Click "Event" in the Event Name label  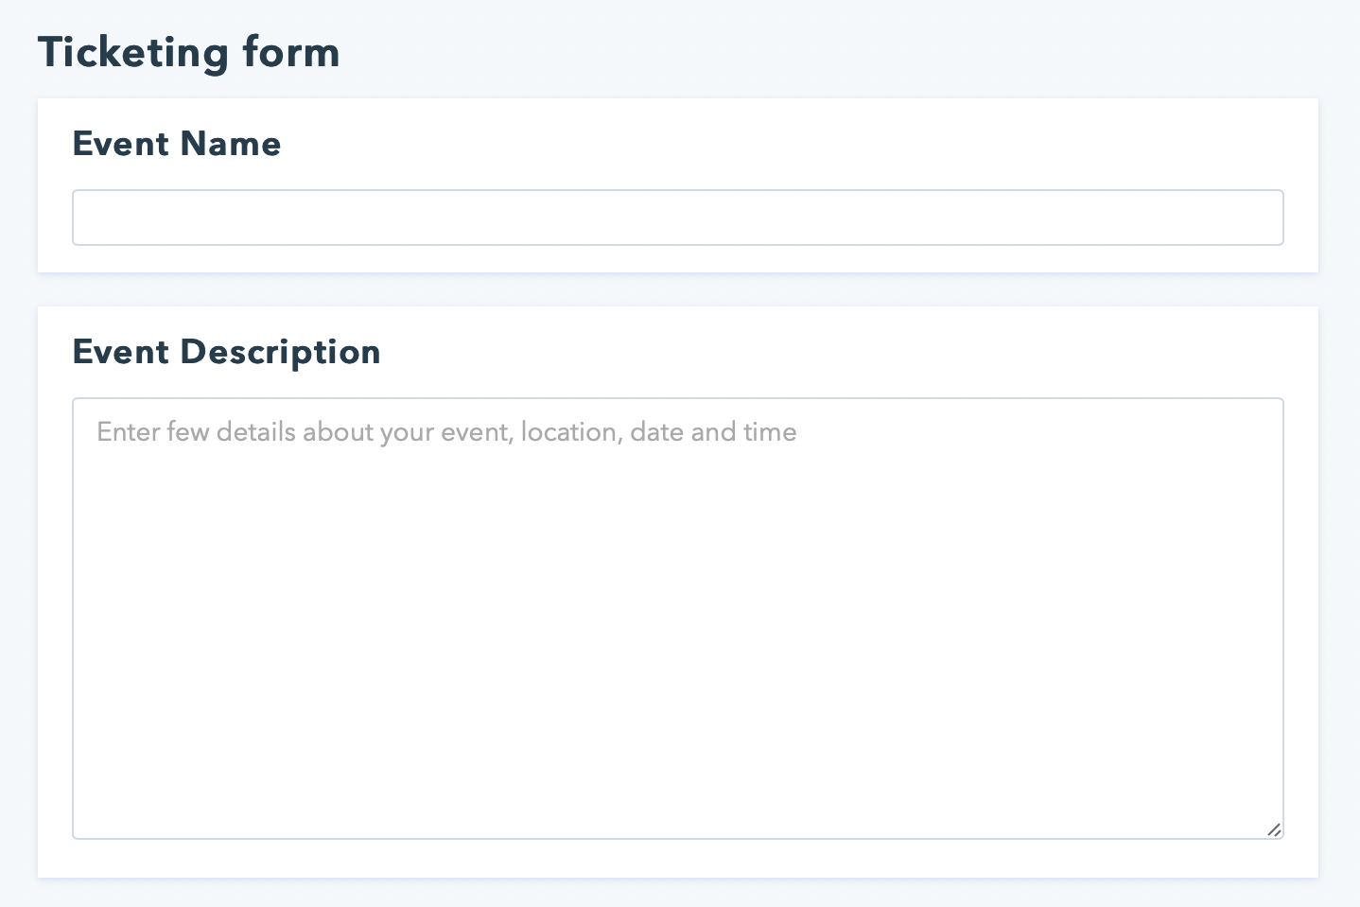pos(120,144)
